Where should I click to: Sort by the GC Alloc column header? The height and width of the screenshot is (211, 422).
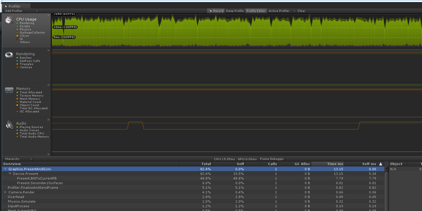[295, 164]
